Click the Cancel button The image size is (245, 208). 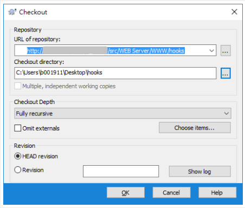171,192
